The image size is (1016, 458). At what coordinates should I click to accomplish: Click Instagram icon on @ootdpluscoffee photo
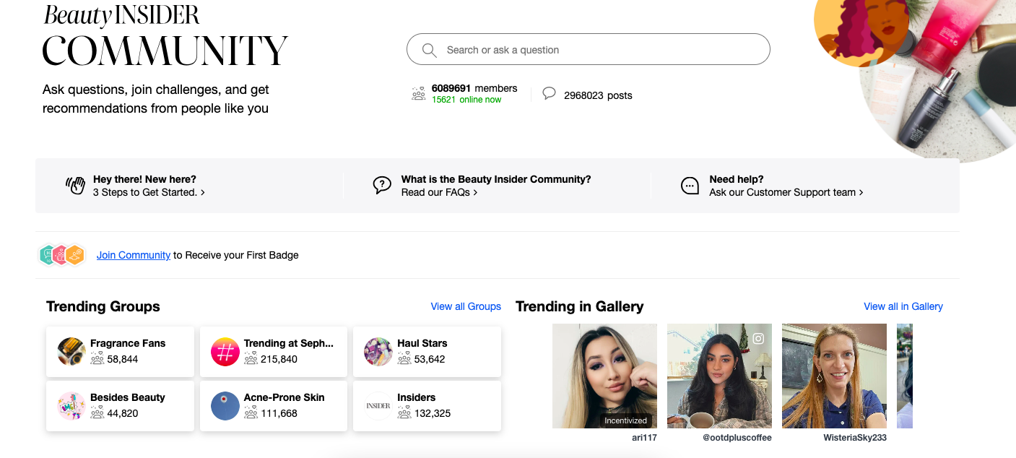758,338
